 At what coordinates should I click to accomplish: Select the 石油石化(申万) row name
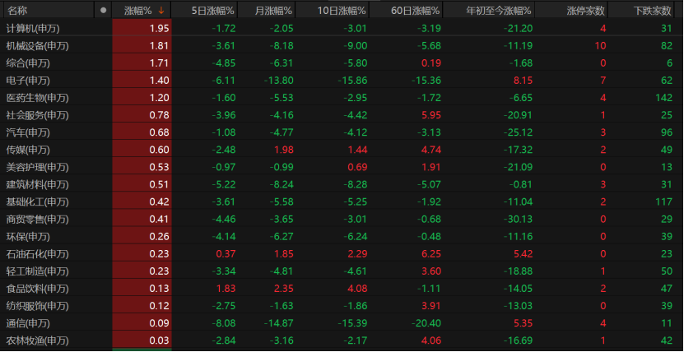pyautogui.click(x=38, y=254)
